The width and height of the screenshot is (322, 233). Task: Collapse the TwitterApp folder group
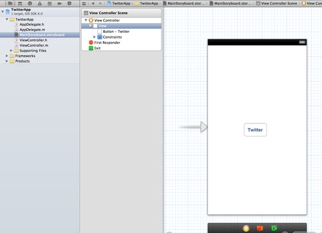(x=7, y=19)
